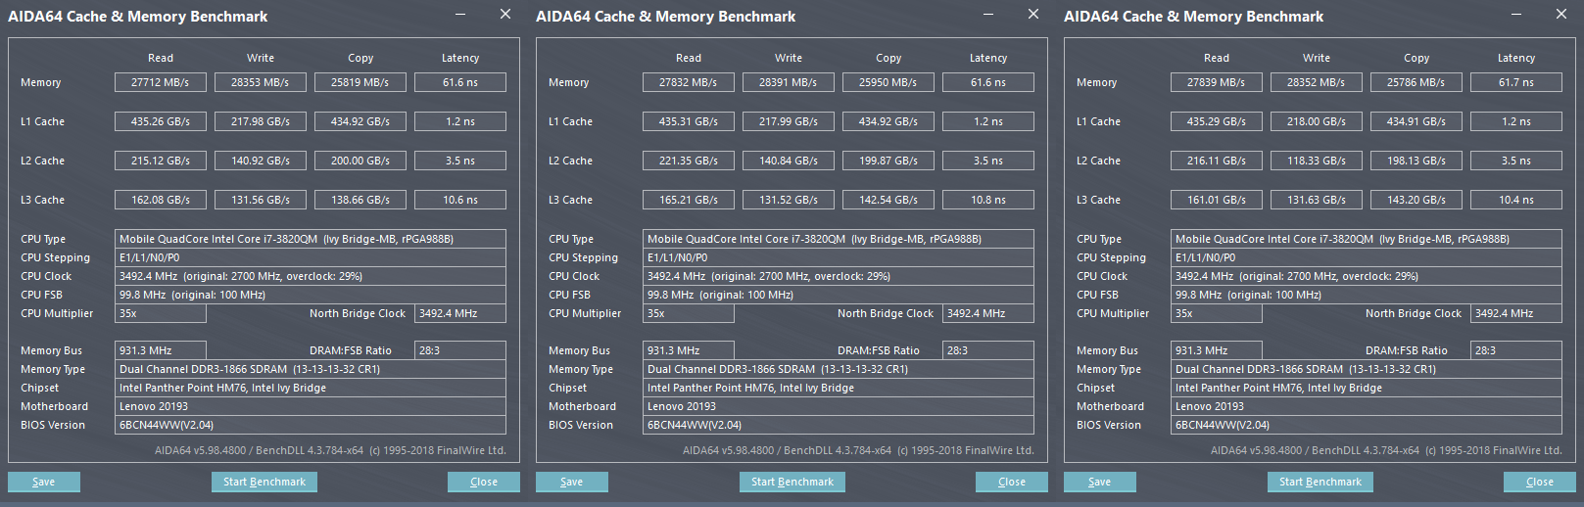Select L1 Cache Write value 217.98 GB/s
1584x507 pixels.
[261, 121]
